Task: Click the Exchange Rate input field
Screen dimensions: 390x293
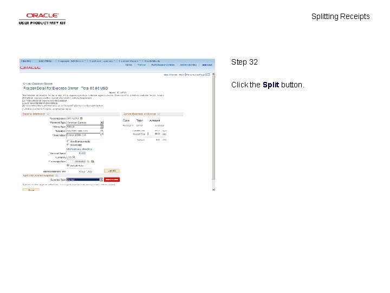Action: (x=76, y=162)
